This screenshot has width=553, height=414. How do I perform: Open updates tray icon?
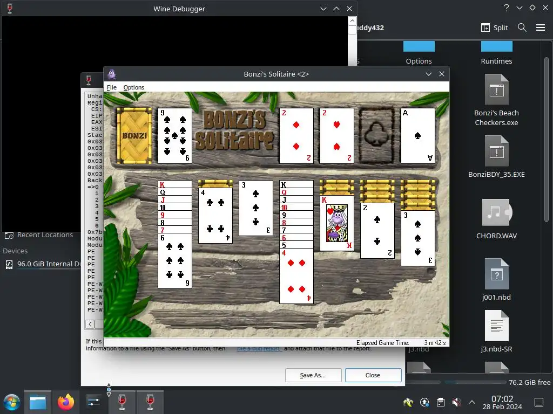pos(424,402)
